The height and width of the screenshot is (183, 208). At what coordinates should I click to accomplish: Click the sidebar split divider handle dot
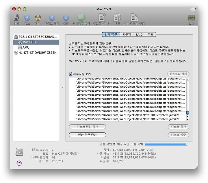point(62,87)
